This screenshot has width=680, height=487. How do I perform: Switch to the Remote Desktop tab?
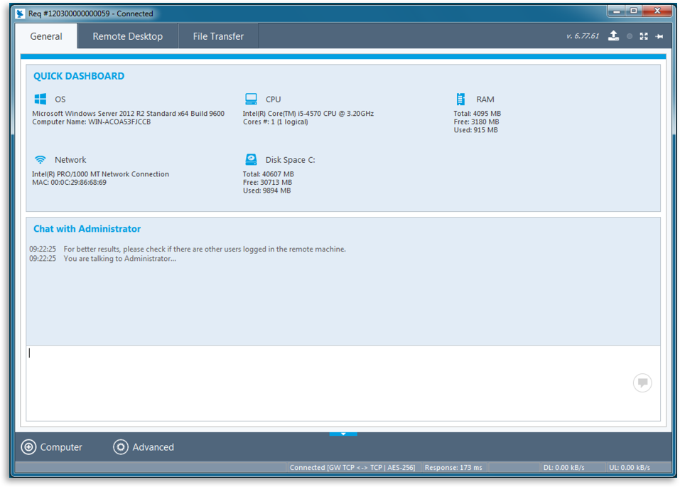click(x=126, y=36)
